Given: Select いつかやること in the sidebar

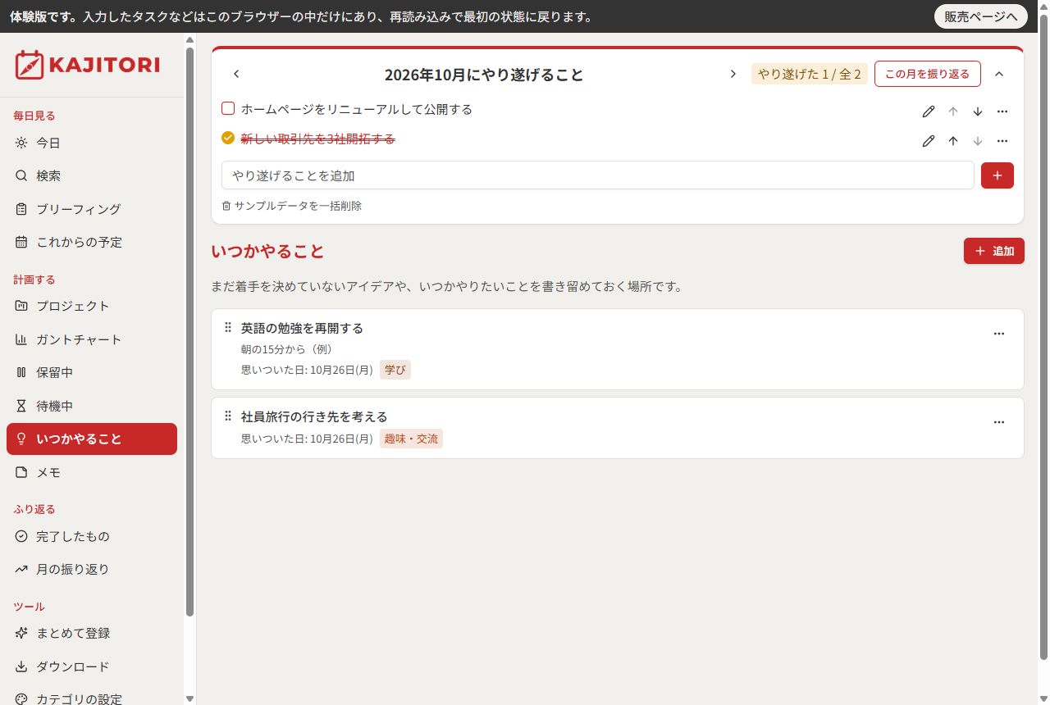Looking at the screenshot, I should (x=92, y=439).
